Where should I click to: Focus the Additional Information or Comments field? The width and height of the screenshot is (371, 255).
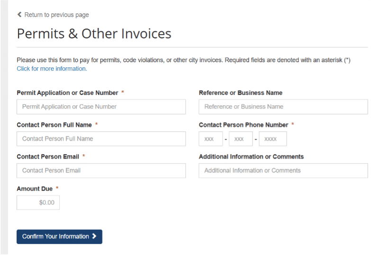pos(283,171)
